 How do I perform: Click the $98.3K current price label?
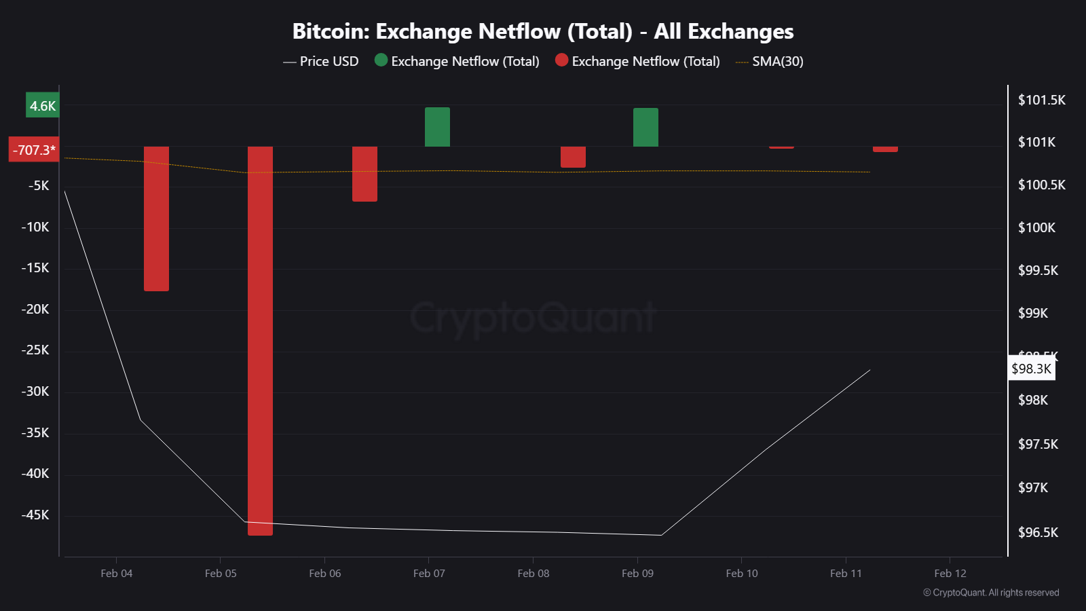click(x=1031, y=369)
